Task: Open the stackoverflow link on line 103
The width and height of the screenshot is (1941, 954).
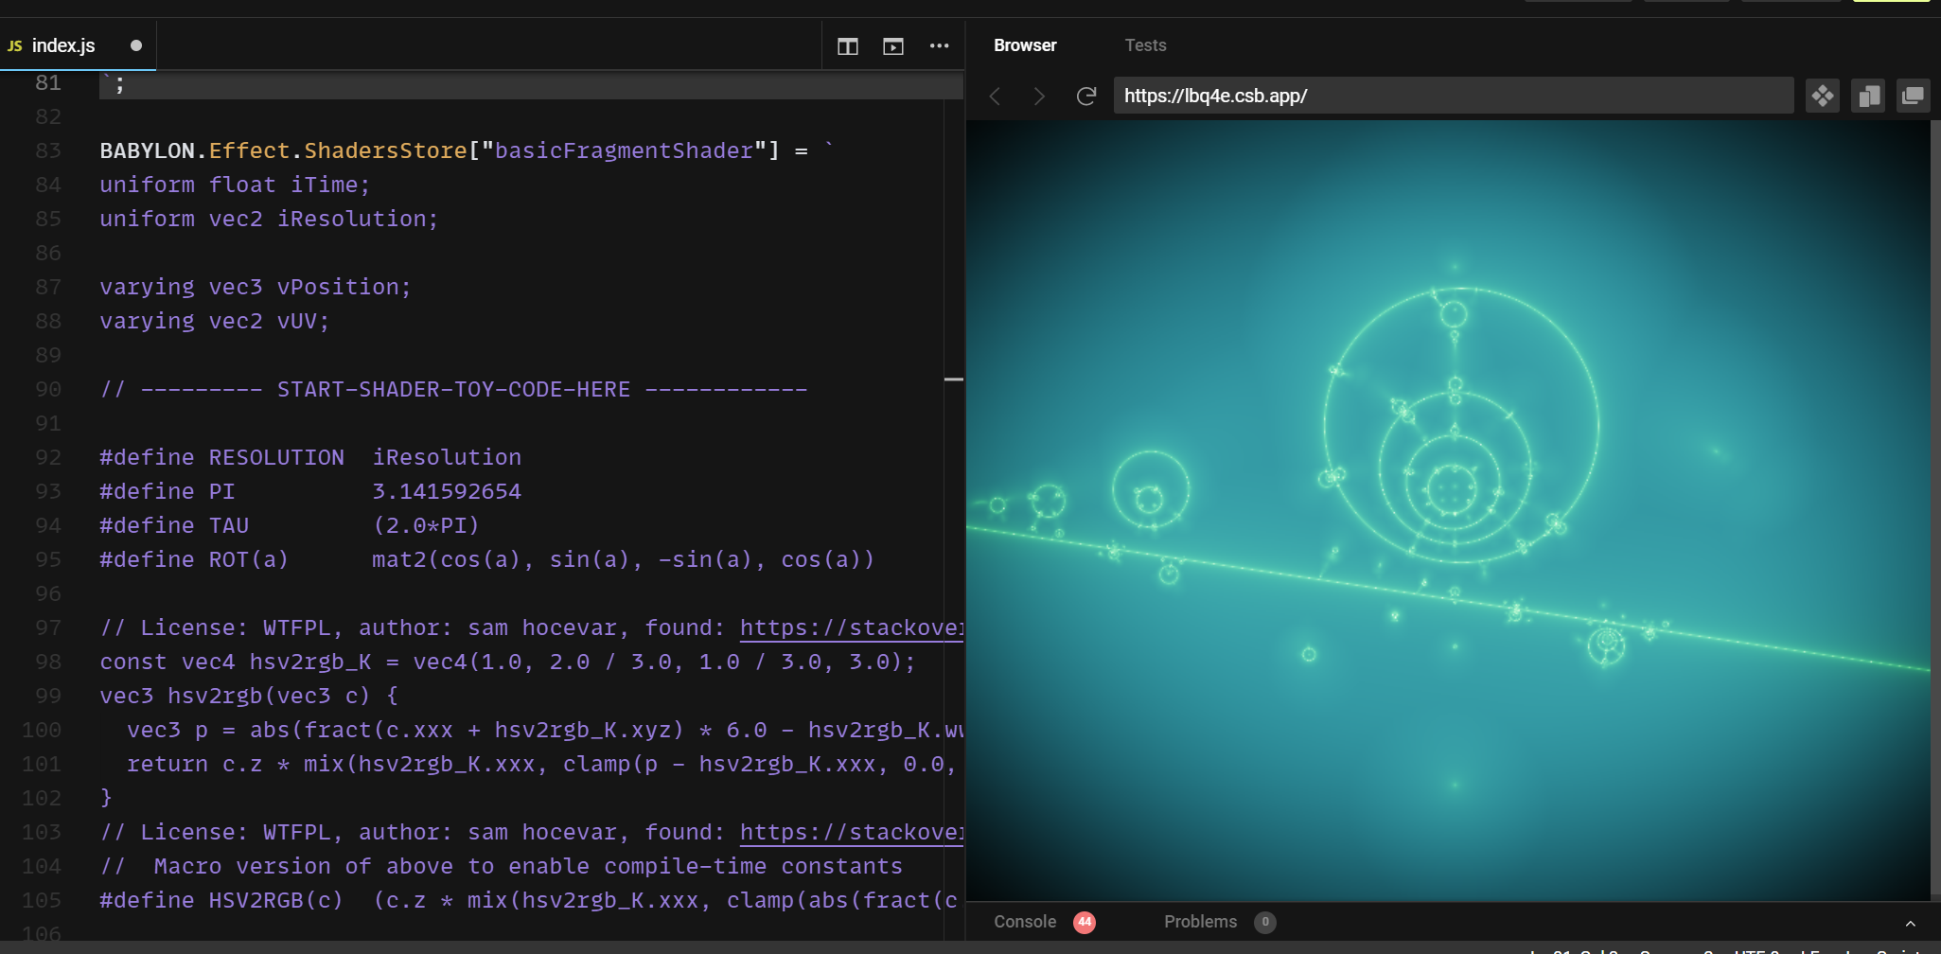Action: (x=850, y=832)
